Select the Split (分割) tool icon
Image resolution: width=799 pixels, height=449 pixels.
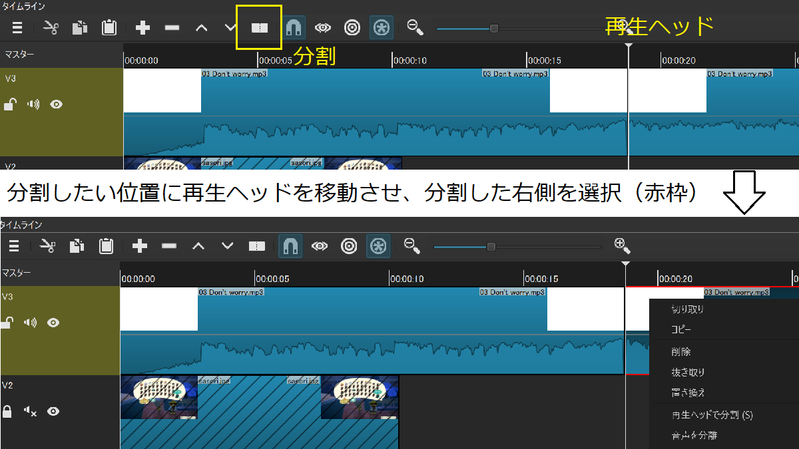(259, 27)
